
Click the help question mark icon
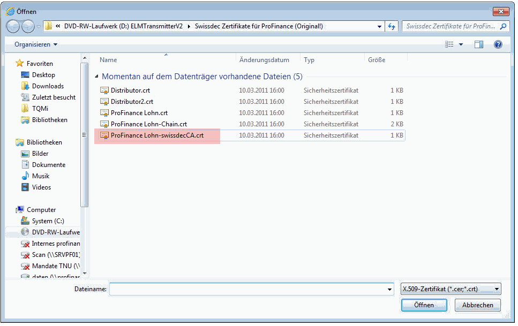coord(498,44)
